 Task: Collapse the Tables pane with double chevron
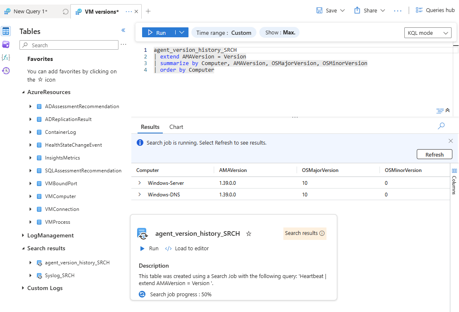(x=123, y=30)
